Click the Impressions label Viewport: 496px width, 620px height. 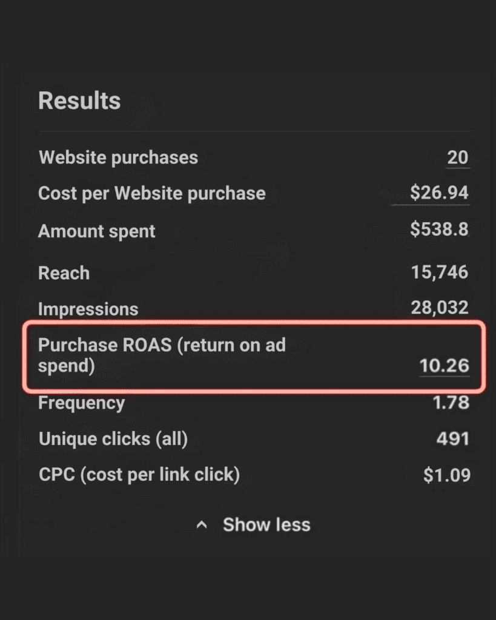[x=88, y=309]
